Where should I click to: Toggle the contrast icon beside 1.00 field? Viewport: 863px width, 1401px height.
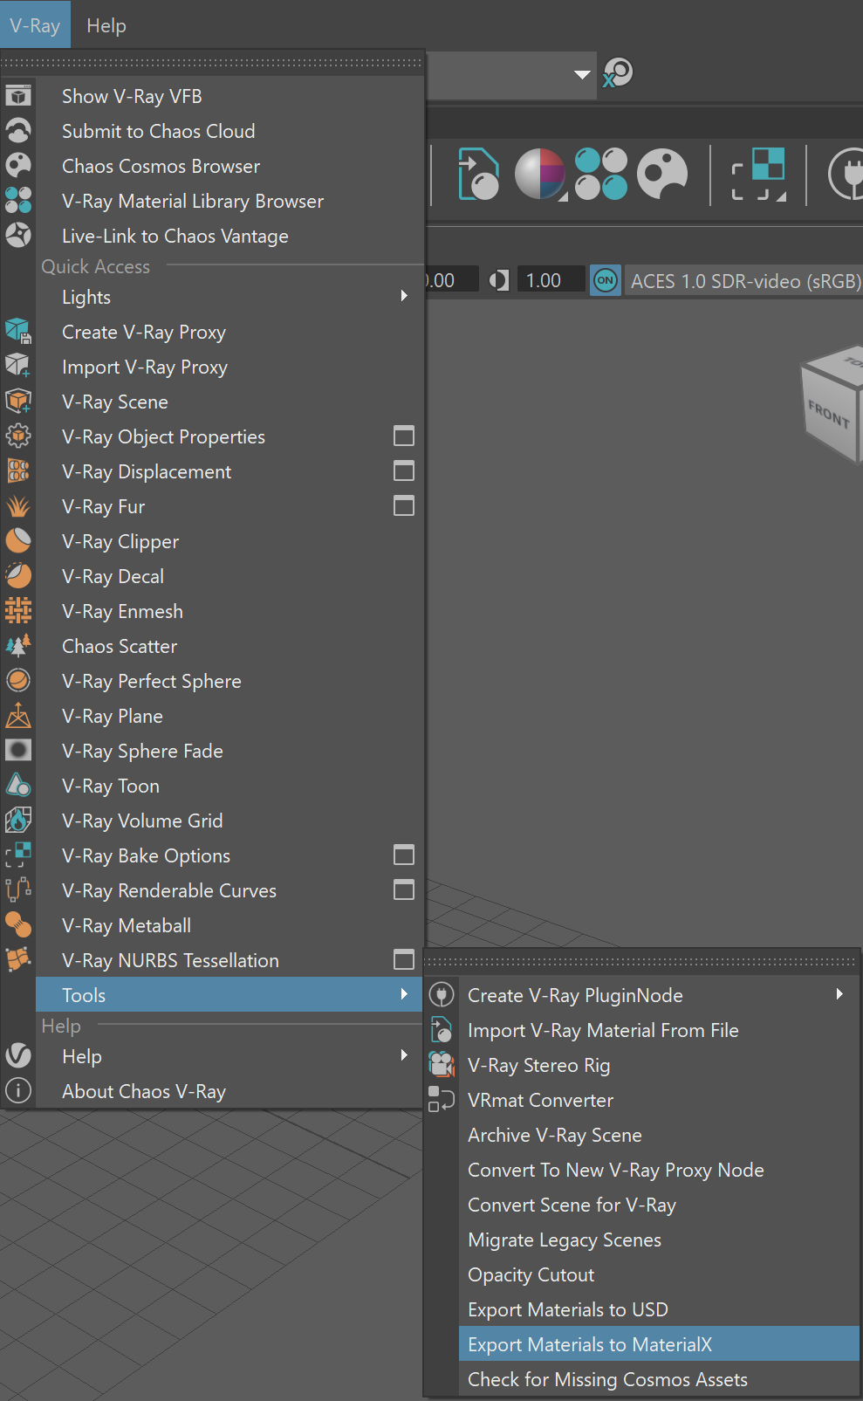point(499,280)
